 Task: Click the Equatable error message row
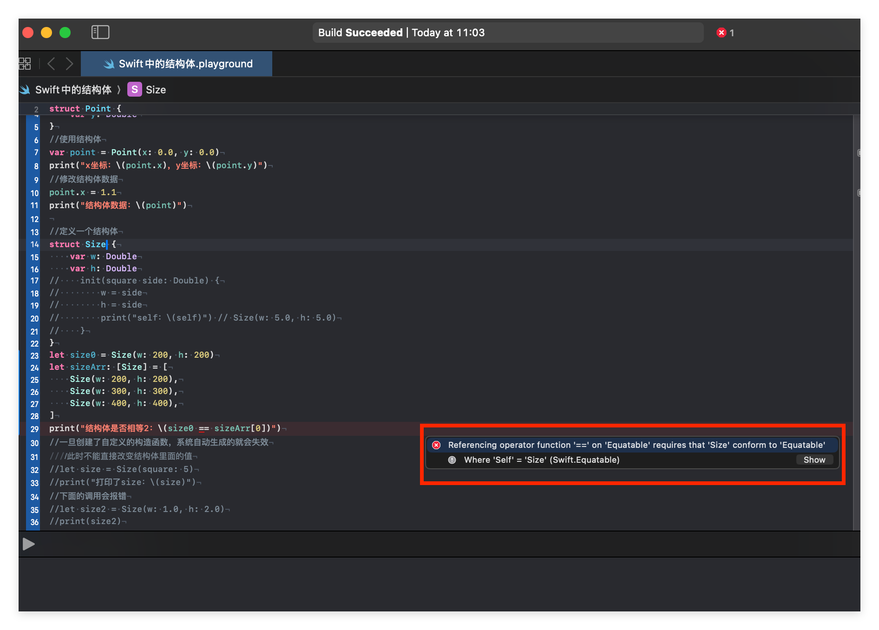coord(632,445)
